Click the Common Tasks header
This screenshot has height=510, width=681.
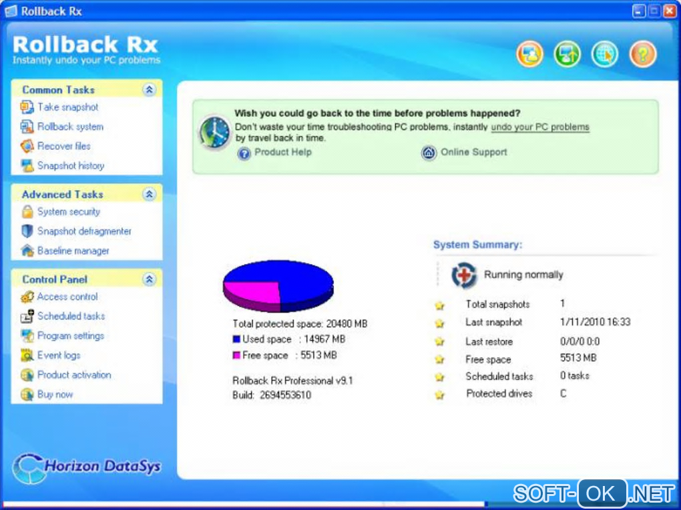click(86, 90)
